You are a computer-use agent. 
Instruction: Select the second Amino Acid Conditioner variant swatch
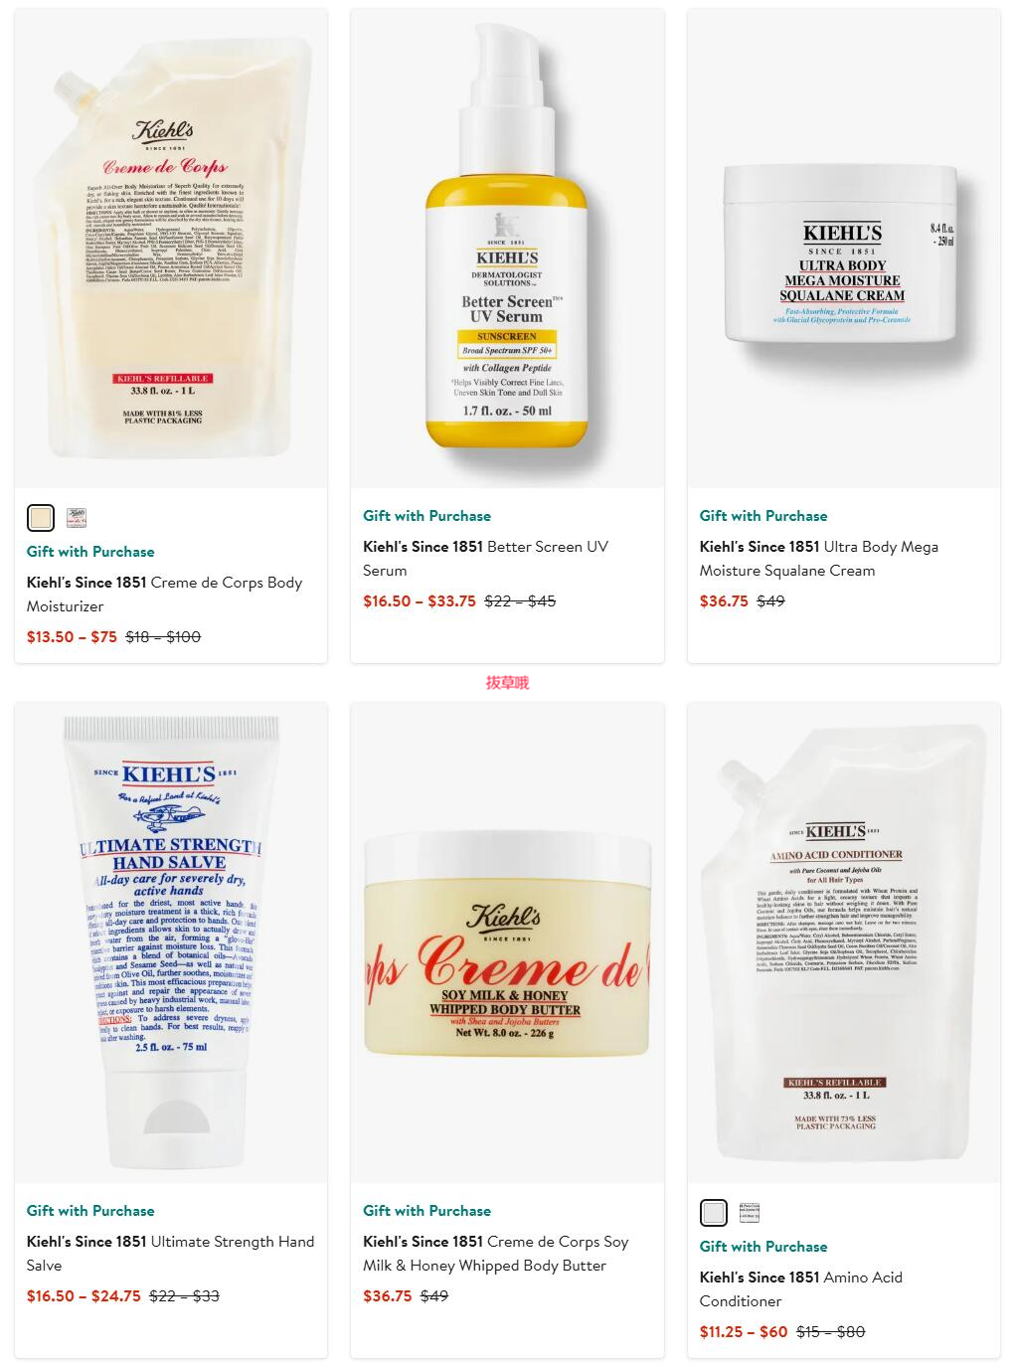pyautogui.click(x=750, y=1213)
